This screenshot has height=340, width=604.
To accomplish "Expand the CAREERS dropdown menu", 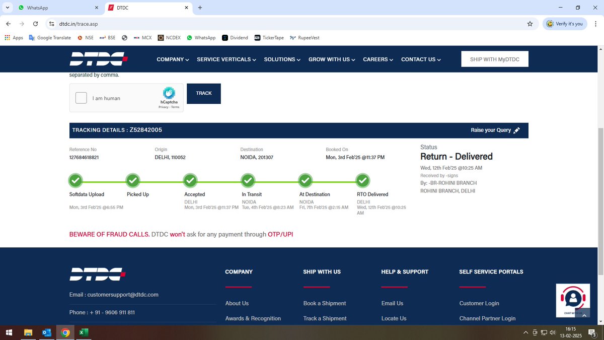I will point(378,59).
